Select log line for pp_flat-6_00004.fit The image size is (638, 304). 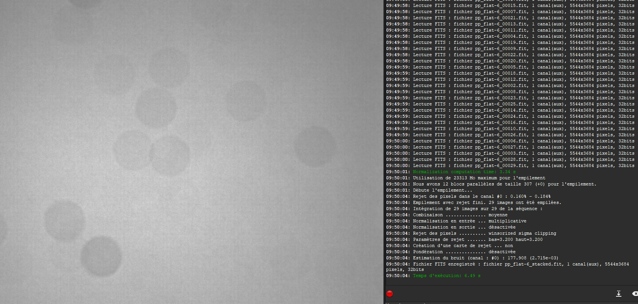510,36
